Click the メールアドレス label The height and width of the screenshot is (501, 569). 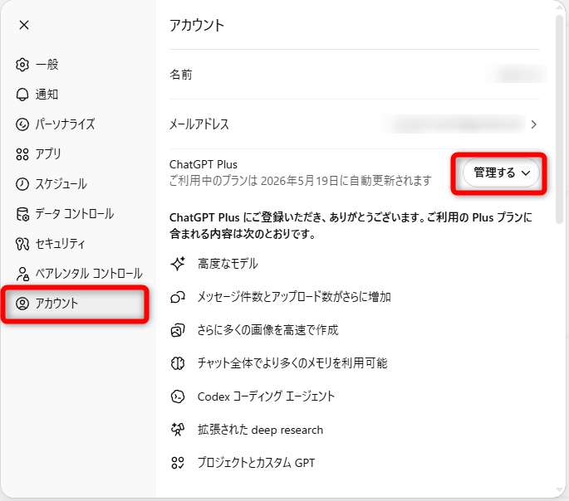pos(199,124)
